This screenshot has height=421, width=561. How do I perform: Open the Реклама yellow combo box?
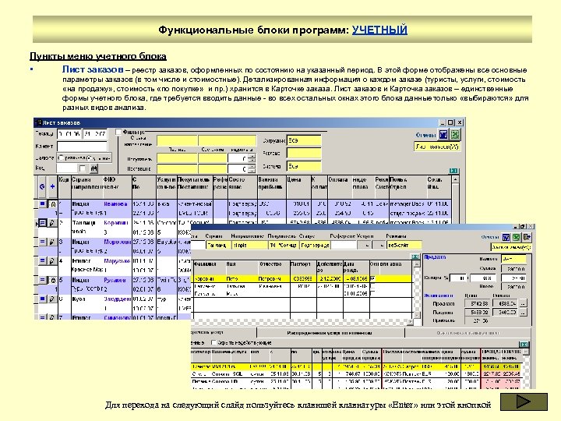(304, 154)
